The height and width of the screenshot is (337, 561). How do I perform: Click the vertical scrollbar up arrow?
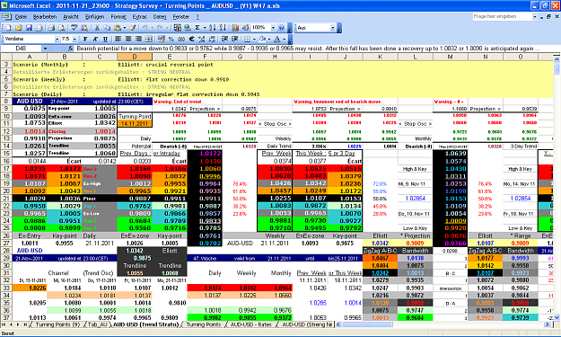(x=557, y=59)
